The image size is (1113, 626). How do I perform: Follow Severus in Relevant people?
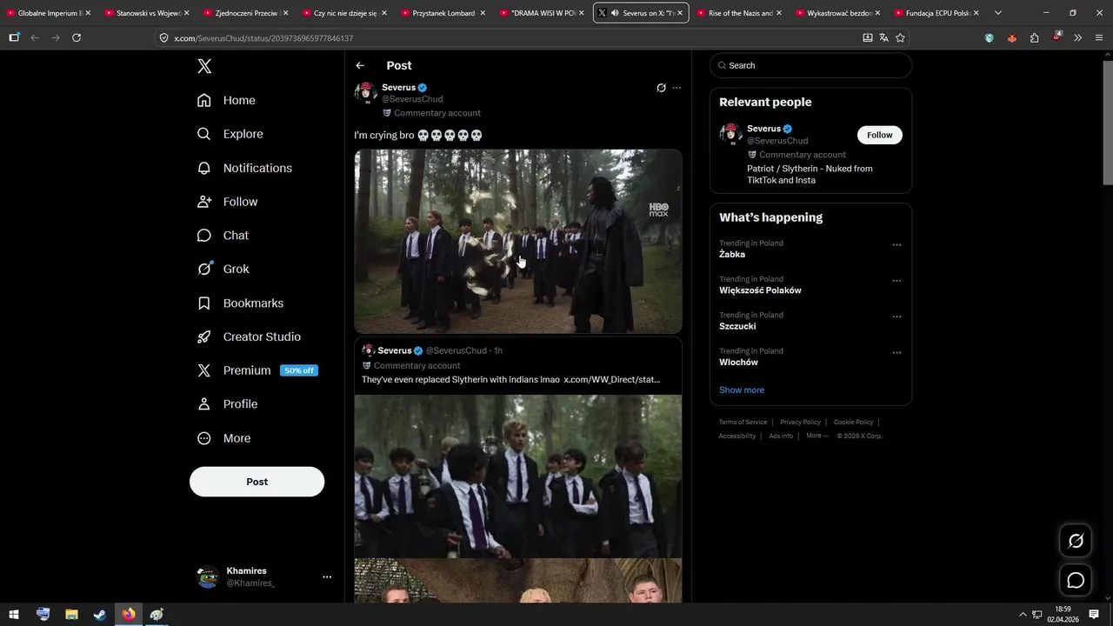coord(880,135)
